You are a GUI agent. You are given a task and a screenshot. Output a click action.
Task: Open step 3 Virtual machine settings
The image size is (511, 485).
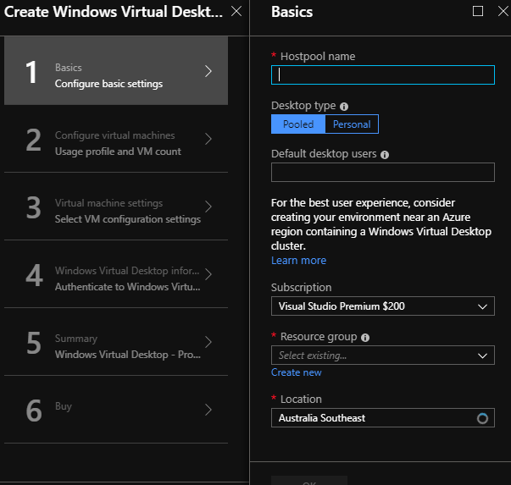pos(116,207)
